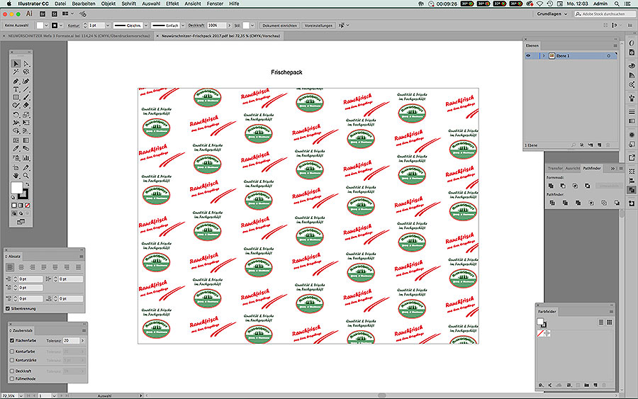Screen dimensions: 638x399
Task: Set fill to None in toolbox
Action: click(x=27, y=206)
